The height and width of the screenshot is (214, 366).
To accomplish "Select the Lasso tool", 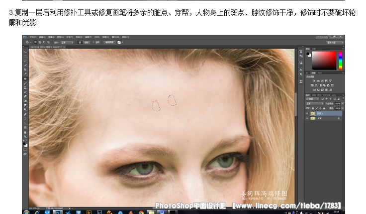I will (x=25, y=61).
